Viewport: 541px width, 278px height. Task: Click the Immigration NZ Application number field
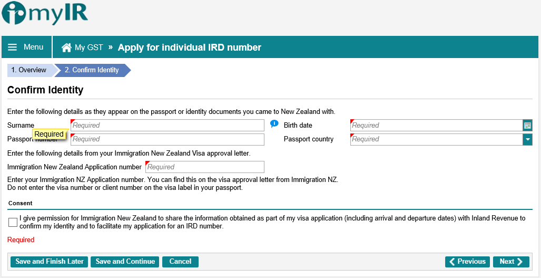pyautogui.click(x=205, y=167)
